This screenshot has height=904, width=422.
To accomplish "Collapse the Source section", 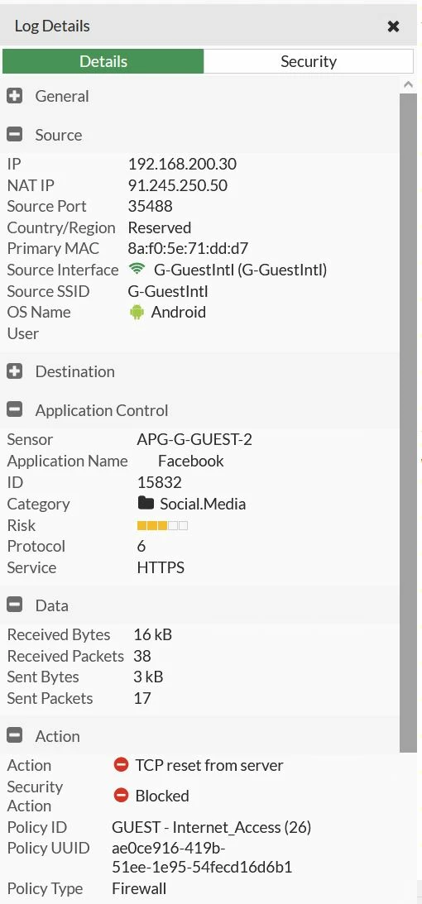I will pyautogui.click(x=14, y=134).
